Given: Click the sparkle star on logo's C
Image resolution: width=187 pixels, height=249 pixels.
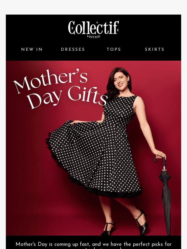Looking at the screenshot, I should point(72,28).
